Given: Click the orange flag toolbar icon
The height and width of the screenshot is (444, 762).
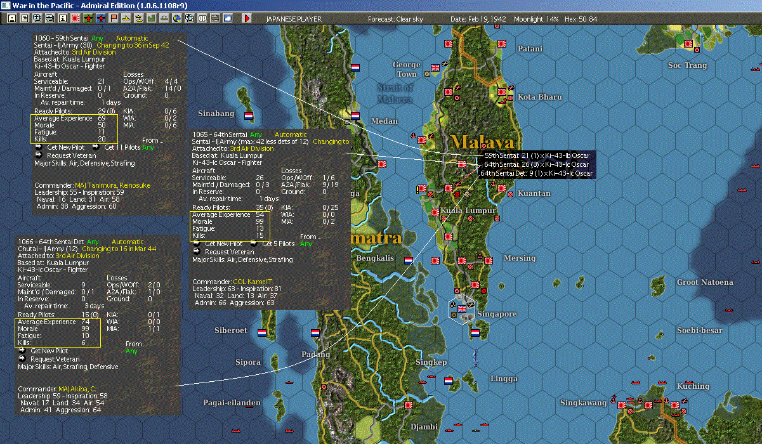Looking at the screenshot, I should click(x=114, y=18).
